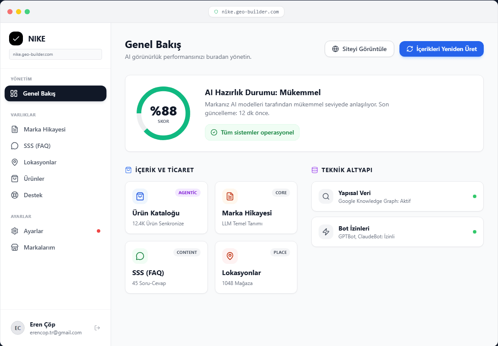
Task: Open the Marka Hikayesi card
Action: click(x=256, y=208)
